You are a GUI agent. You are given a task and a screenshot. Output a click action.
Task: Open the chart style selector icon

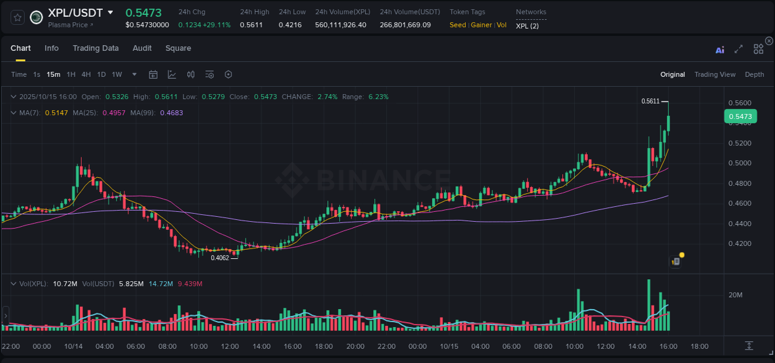[x=172, y=74]
